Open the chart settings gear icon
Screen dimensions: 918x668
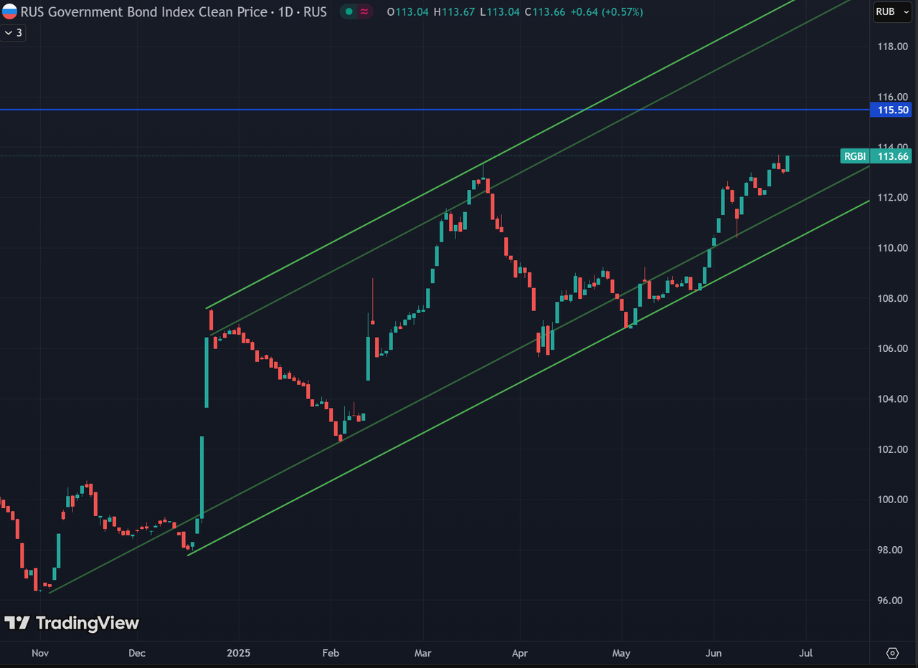tap(893, 653)
